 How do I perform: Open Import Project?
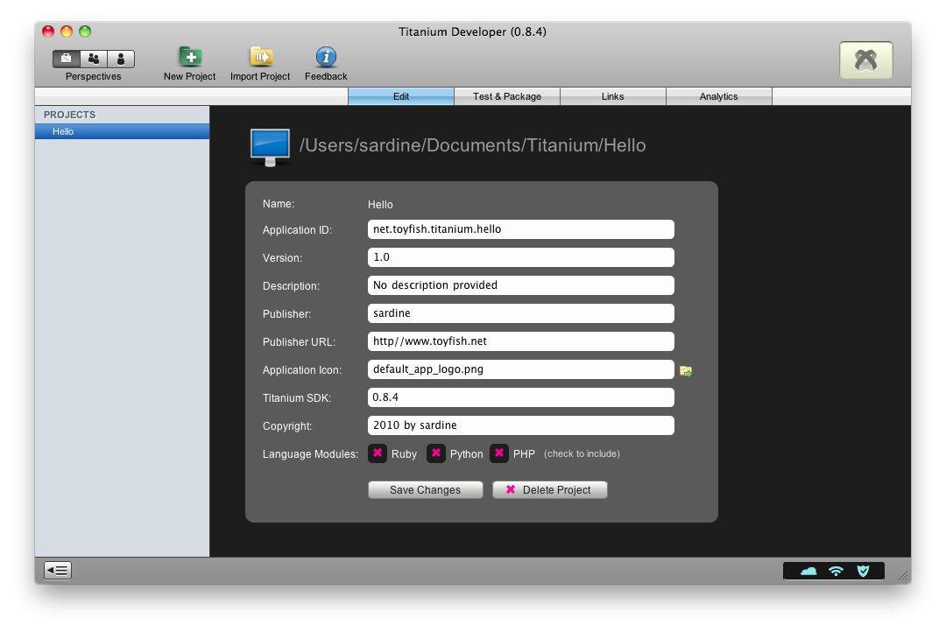261,63
